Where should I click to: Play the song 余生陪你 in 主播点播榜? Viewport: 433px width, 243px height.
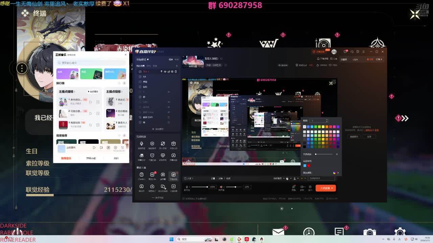coord(90,102)
